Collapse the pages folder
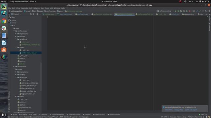This screenshot has height=118, width=211. click(14, 69)
